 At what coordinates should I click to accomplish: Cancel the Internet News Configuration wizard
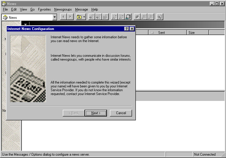click(x=121, y=113)
